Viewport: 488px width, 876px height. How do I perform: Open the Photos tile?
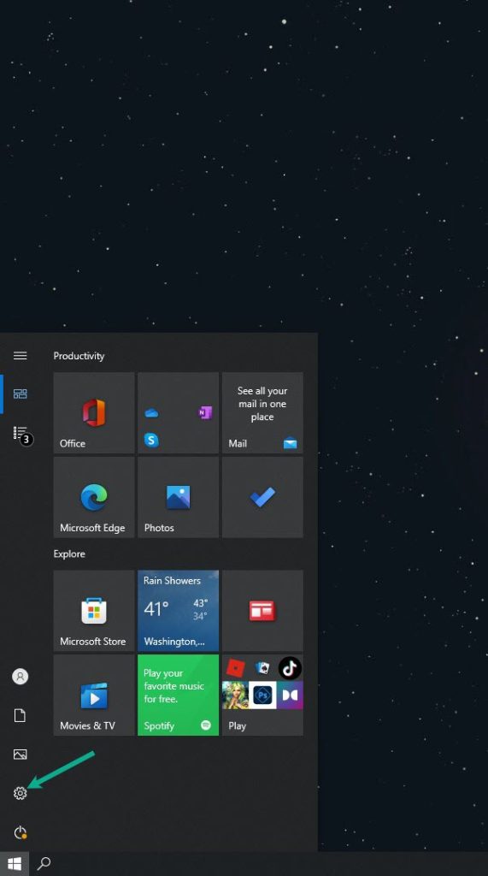pos(178,497)
